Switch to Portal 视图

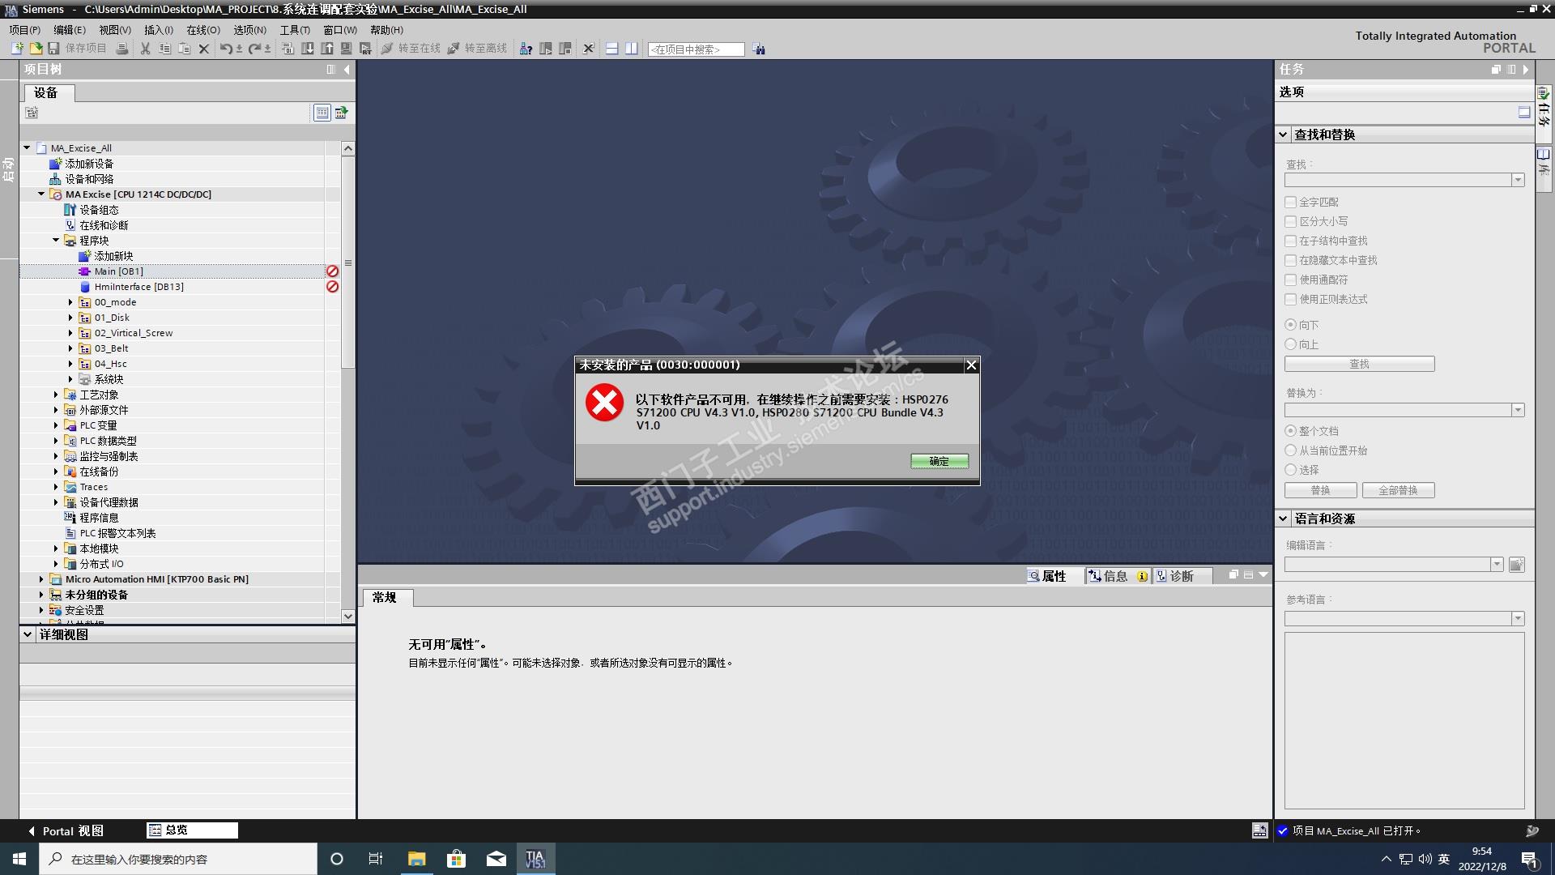tap(65, 830)
